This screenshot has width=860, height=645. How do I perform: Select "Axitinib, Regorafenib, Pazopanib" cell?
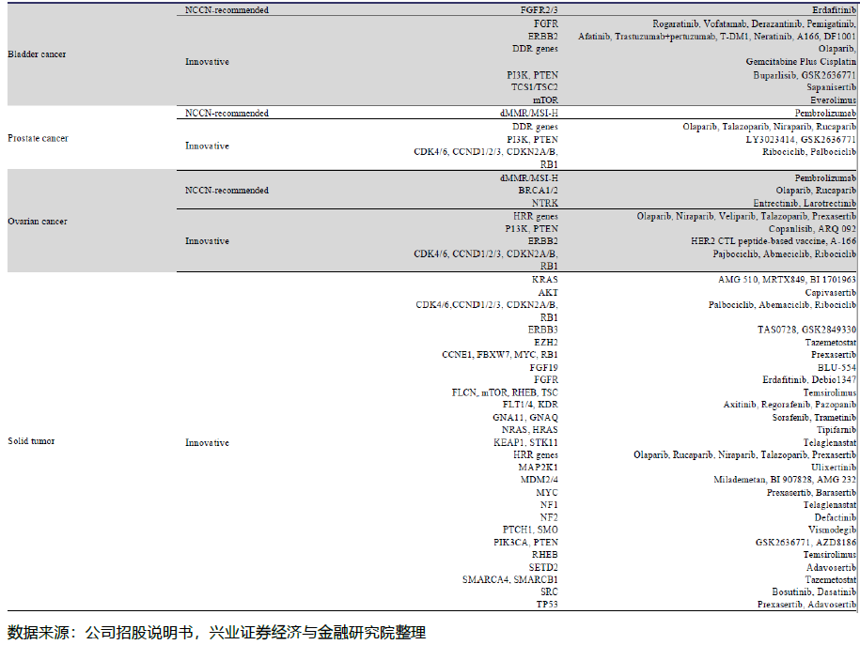coord(790,405)
